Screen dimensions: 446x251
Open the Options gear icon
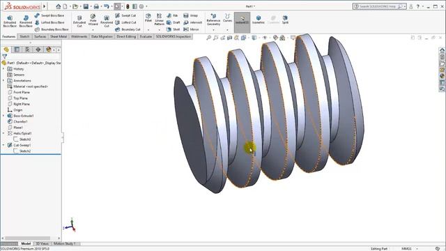[141, 6]
